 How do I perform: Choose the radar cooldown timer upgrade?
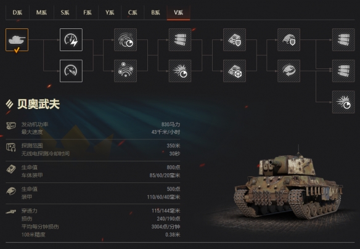point(126,39)
